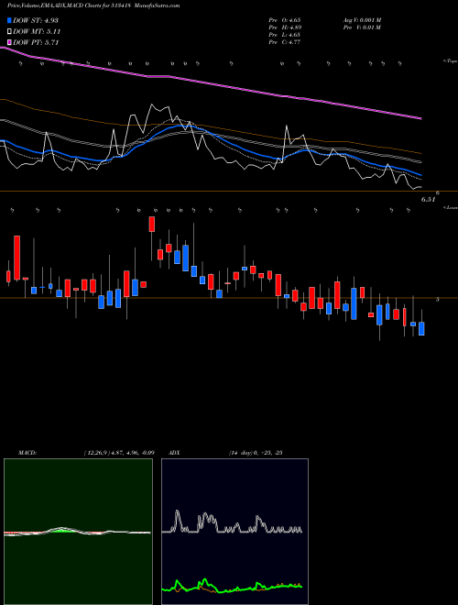Click the 'MACD:' panel heading

click(x=27, y=453)
